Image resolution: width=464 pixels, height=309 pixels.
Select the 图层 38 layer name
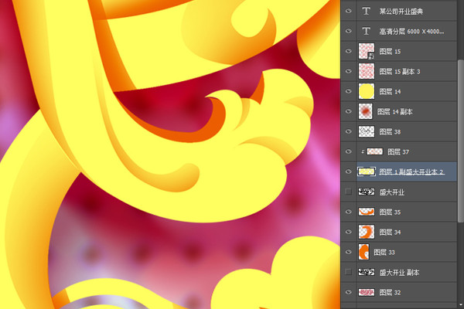click(x=390, y=132)
